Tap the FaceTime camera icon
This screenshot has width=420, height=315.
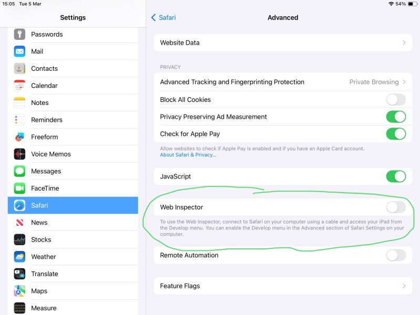click(x=19, y=188)
